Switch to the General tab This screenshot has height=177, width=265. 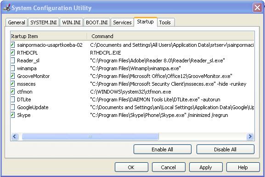click(17, 22)
